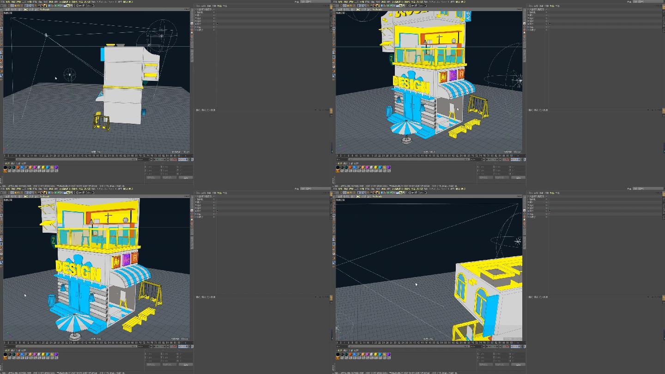
Task: Select top object row in upper-left window's Object Manager
Action: [262, 9]
